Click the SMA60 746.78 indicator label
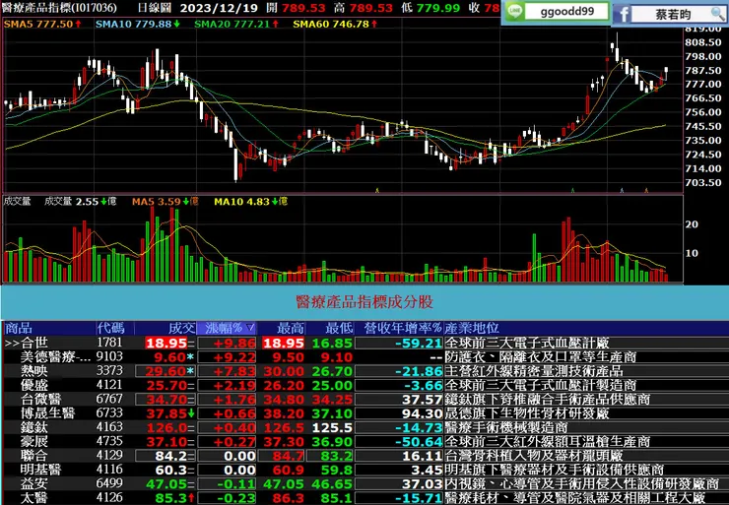The width and height of the screenshot is (729, 505). click(x=335, y=24)
